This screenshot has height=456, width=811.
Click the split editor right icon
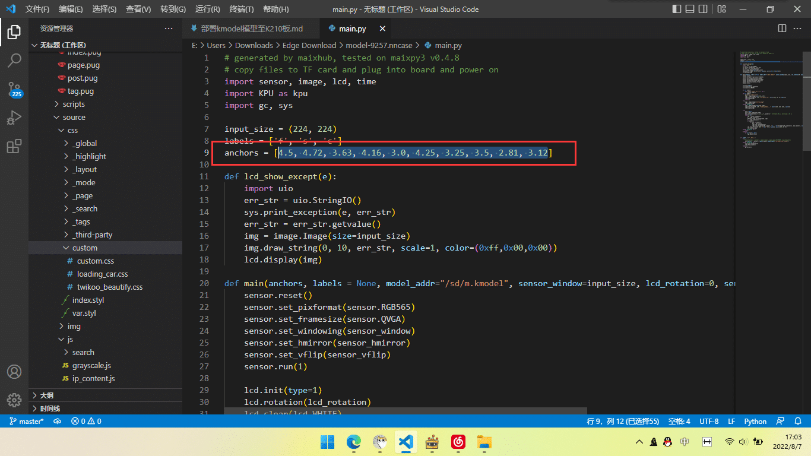782,28
